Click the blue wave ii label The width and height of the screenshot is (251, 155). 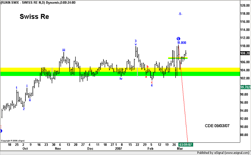30,100
